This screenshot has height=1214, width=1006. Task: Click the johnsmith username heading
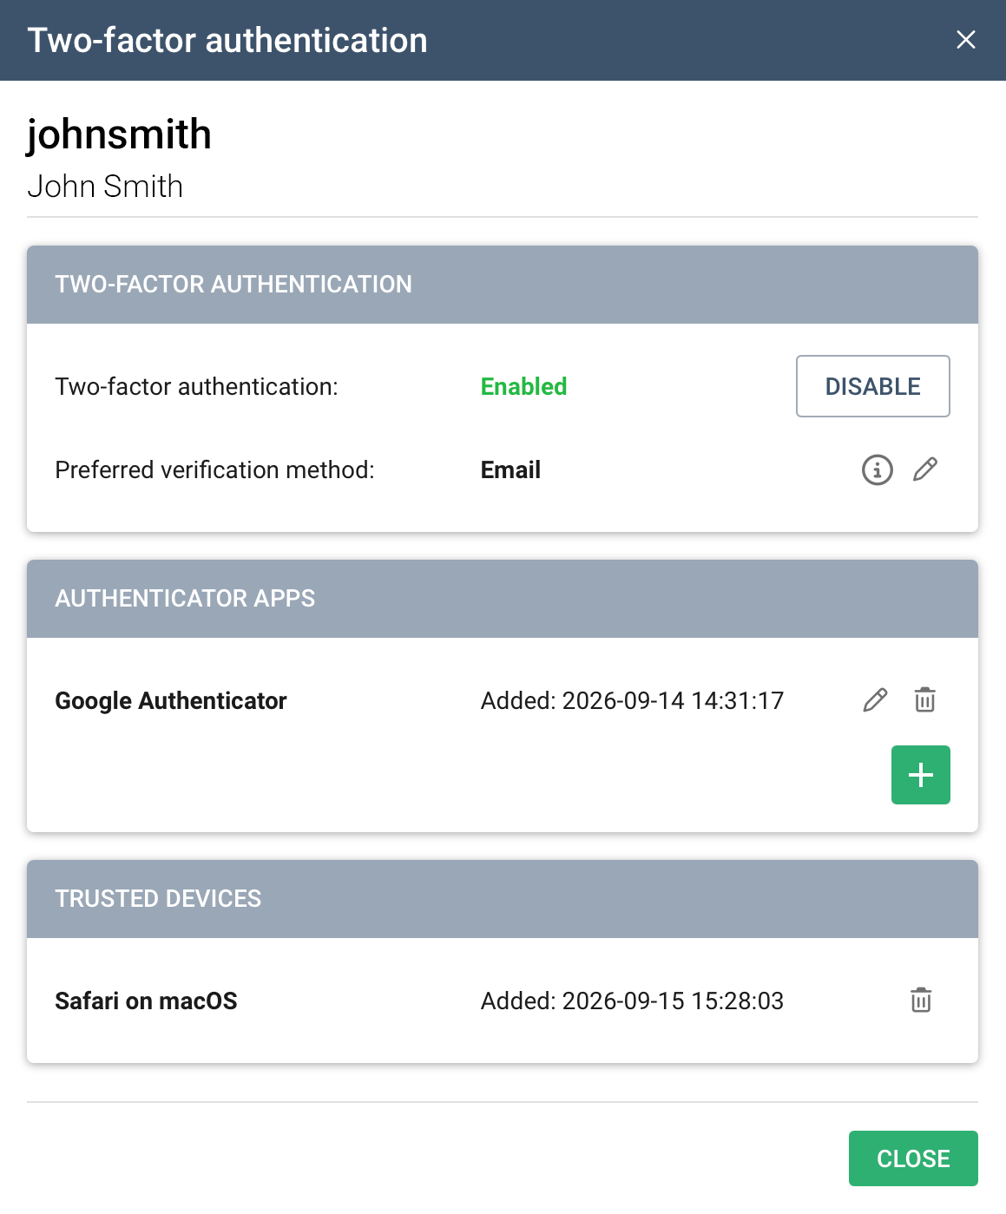119,135
